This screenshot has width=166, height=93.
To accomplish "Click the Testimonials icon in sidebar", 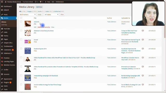I will [x=2, y=46].
